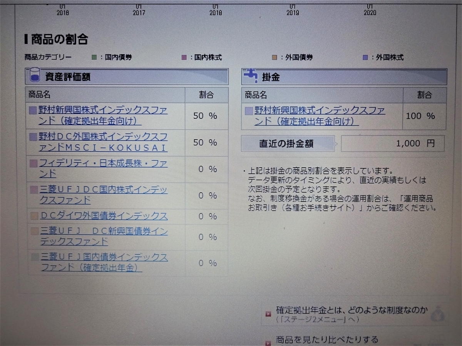Click the money bag icon at right
The image size is (462, 346).
click(438, 314)
